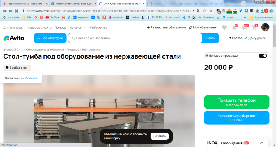
Task: Follow the 'в избранное' link in tooltip
Action: click(29, 78)
